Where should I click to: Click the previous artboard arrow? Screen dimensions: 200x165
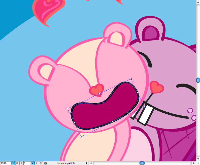pos(21,163)
